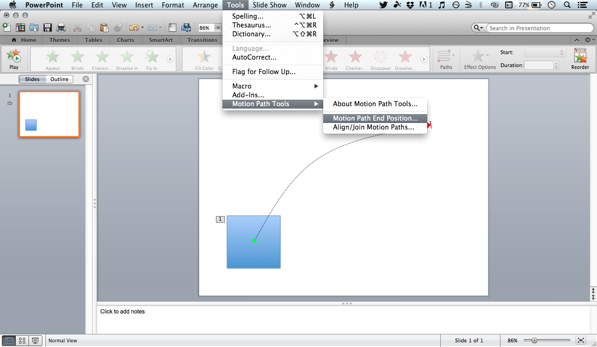
Task: Choose the Fly In entrance effect
Action: [151, 58]
